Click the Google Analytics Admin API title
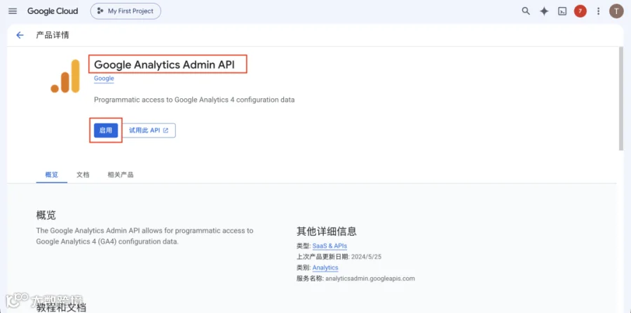Image resolution: width=631 pixels, height=313 pixels. coord(164,65)
